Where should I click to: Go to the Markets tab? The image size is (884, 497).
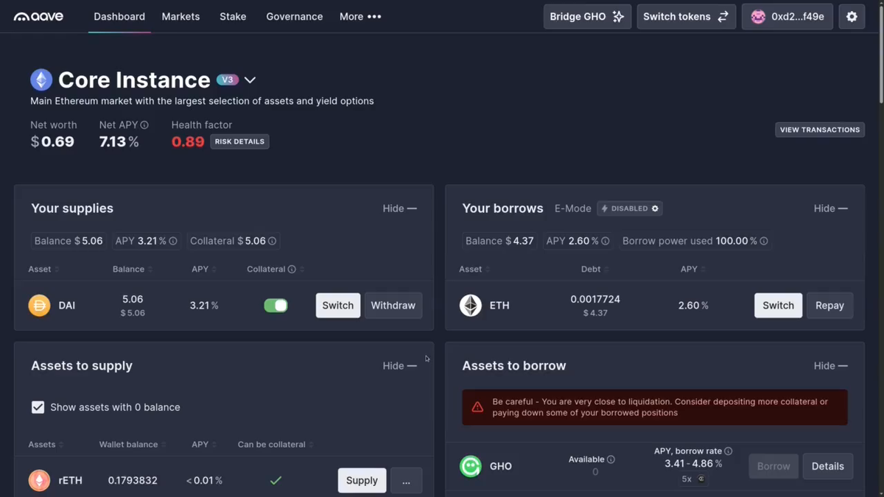click(x=180, y=16)
